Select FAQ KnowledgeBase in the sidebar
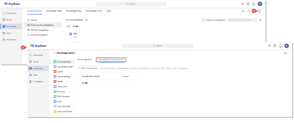The width and height of the screenshot is (294, 123). pyautogui.click(x=39, y=30)
